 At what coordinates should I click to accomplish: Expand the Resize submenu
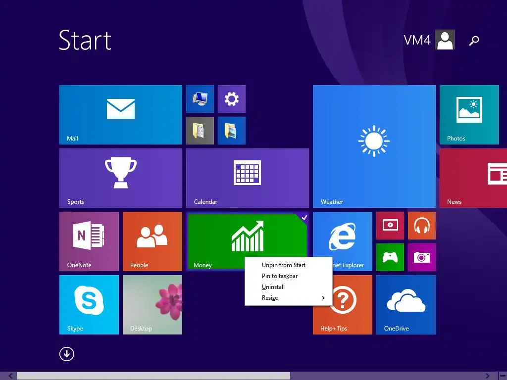point(289,298)
